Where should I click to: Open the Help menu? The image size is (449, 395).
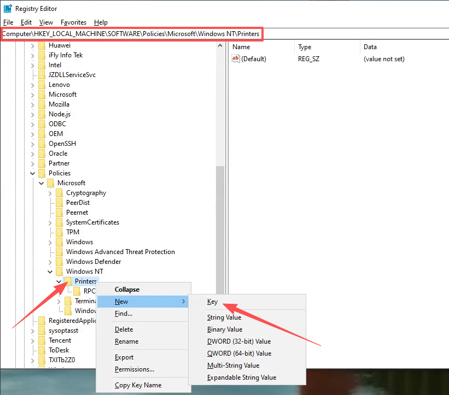click(x=101, y=22)
